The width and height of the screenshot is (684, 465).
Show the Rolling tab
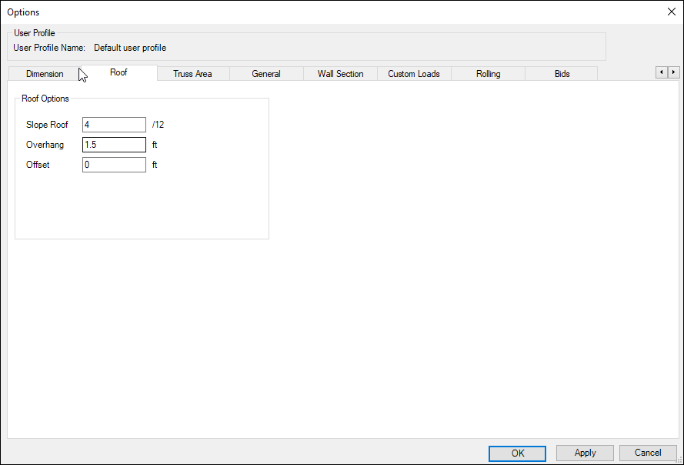coord(488,74)
